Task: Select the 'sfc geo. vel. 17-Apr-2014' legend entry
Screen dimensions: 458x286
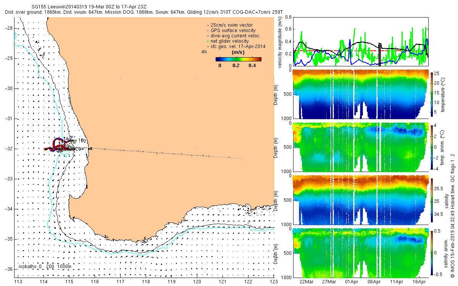Action: [235, 47]
